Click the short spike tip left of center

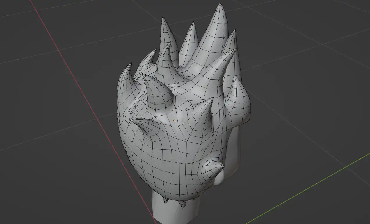(x=144, y=77)
